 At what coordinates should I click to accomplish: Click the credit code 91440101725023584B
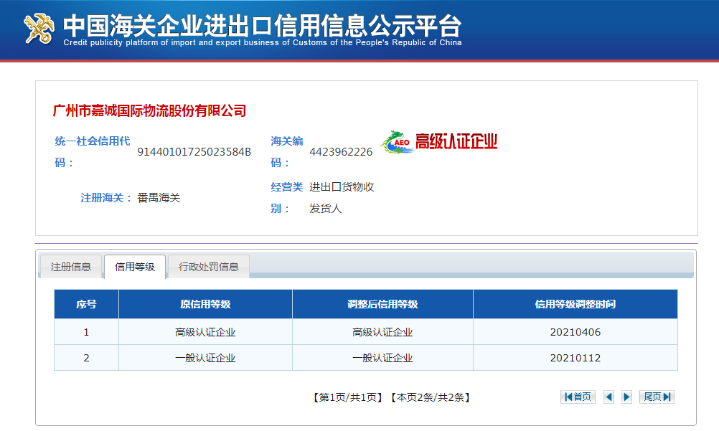[x=194, y=152]
